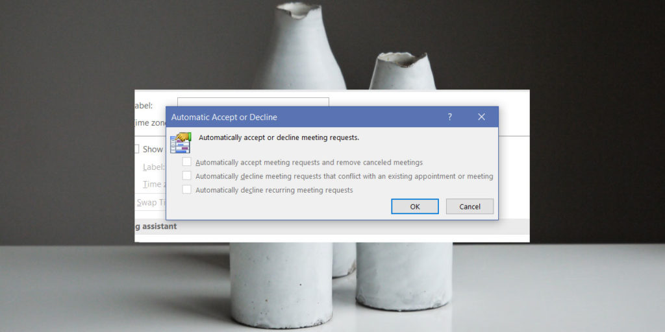Focus the Label text input field

(x=253, y=102)
